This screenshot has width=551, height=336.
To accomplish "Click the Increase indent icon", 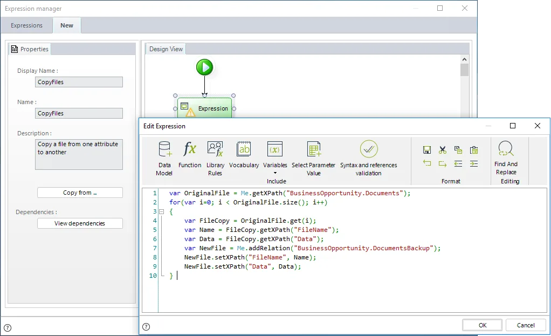I will [474, 163].
